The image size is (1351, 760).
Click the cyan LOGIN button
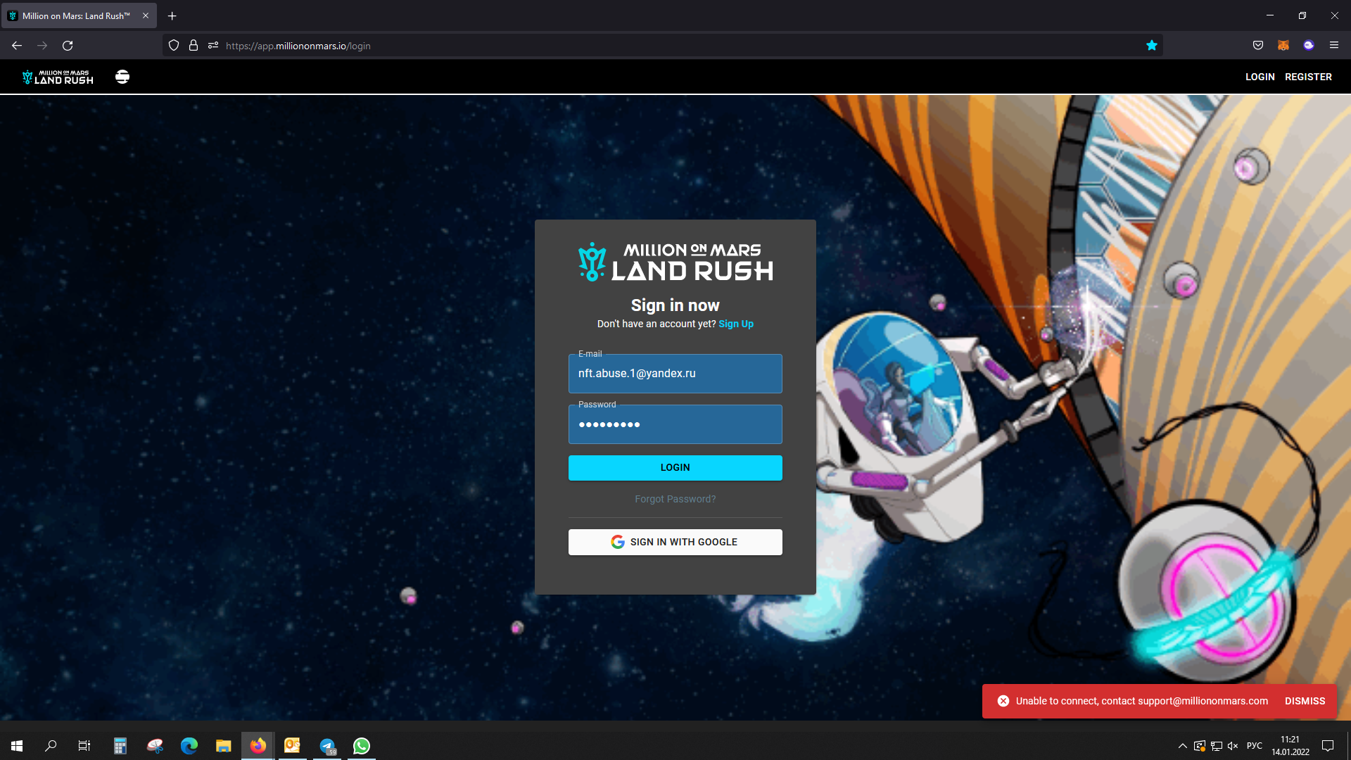tap(675, 468)
